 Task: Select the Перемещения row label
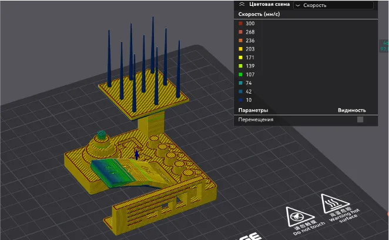click(x=256, y=119)
